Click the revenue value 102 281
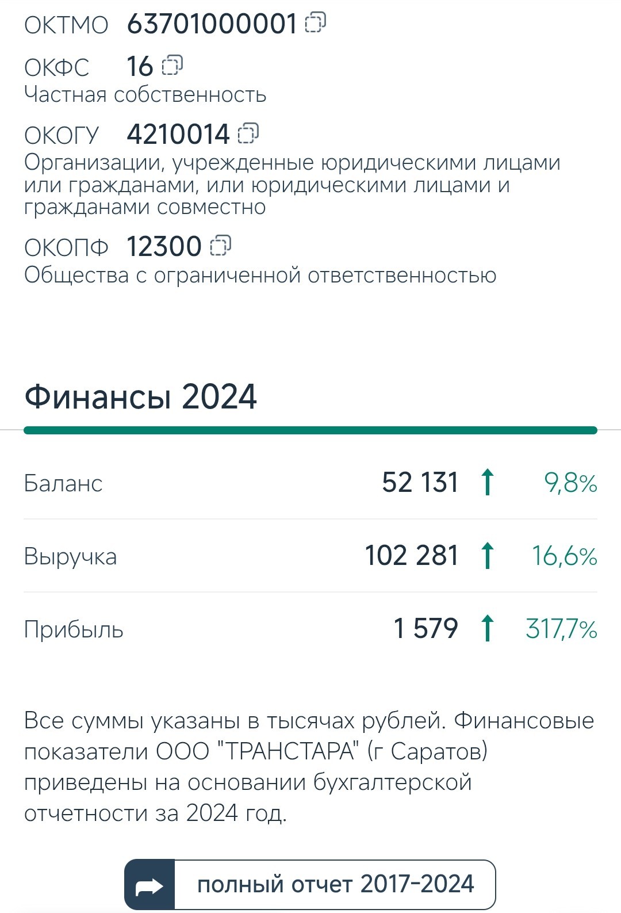Viewport: 621px width, 913px height. pyautogui.click(x=412, y=555)
